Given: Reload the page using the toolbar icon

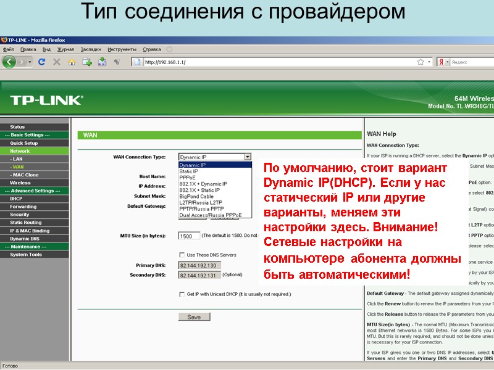Looking at the screenshot, I should click(x=41, y=61).
